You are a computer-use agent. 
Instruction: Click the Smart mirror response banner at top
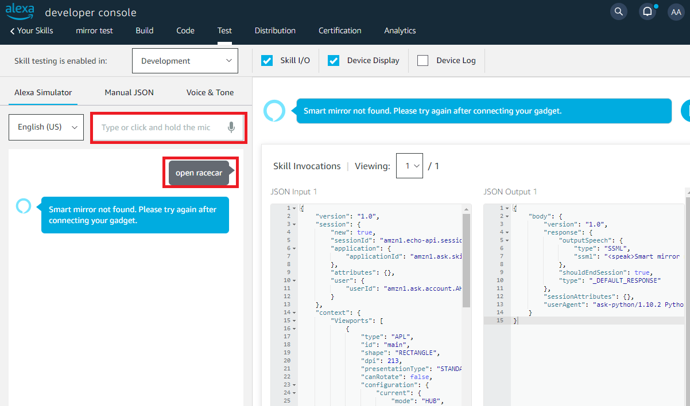(483, 111)
